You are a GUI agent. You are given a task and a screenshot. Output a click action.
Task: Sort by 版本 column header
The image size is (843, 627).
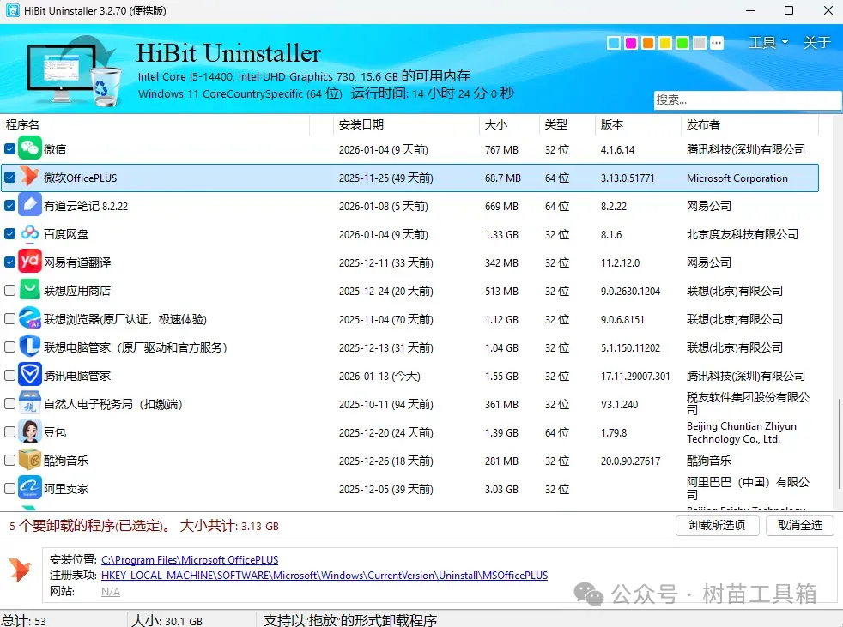[x=638, y=124]
